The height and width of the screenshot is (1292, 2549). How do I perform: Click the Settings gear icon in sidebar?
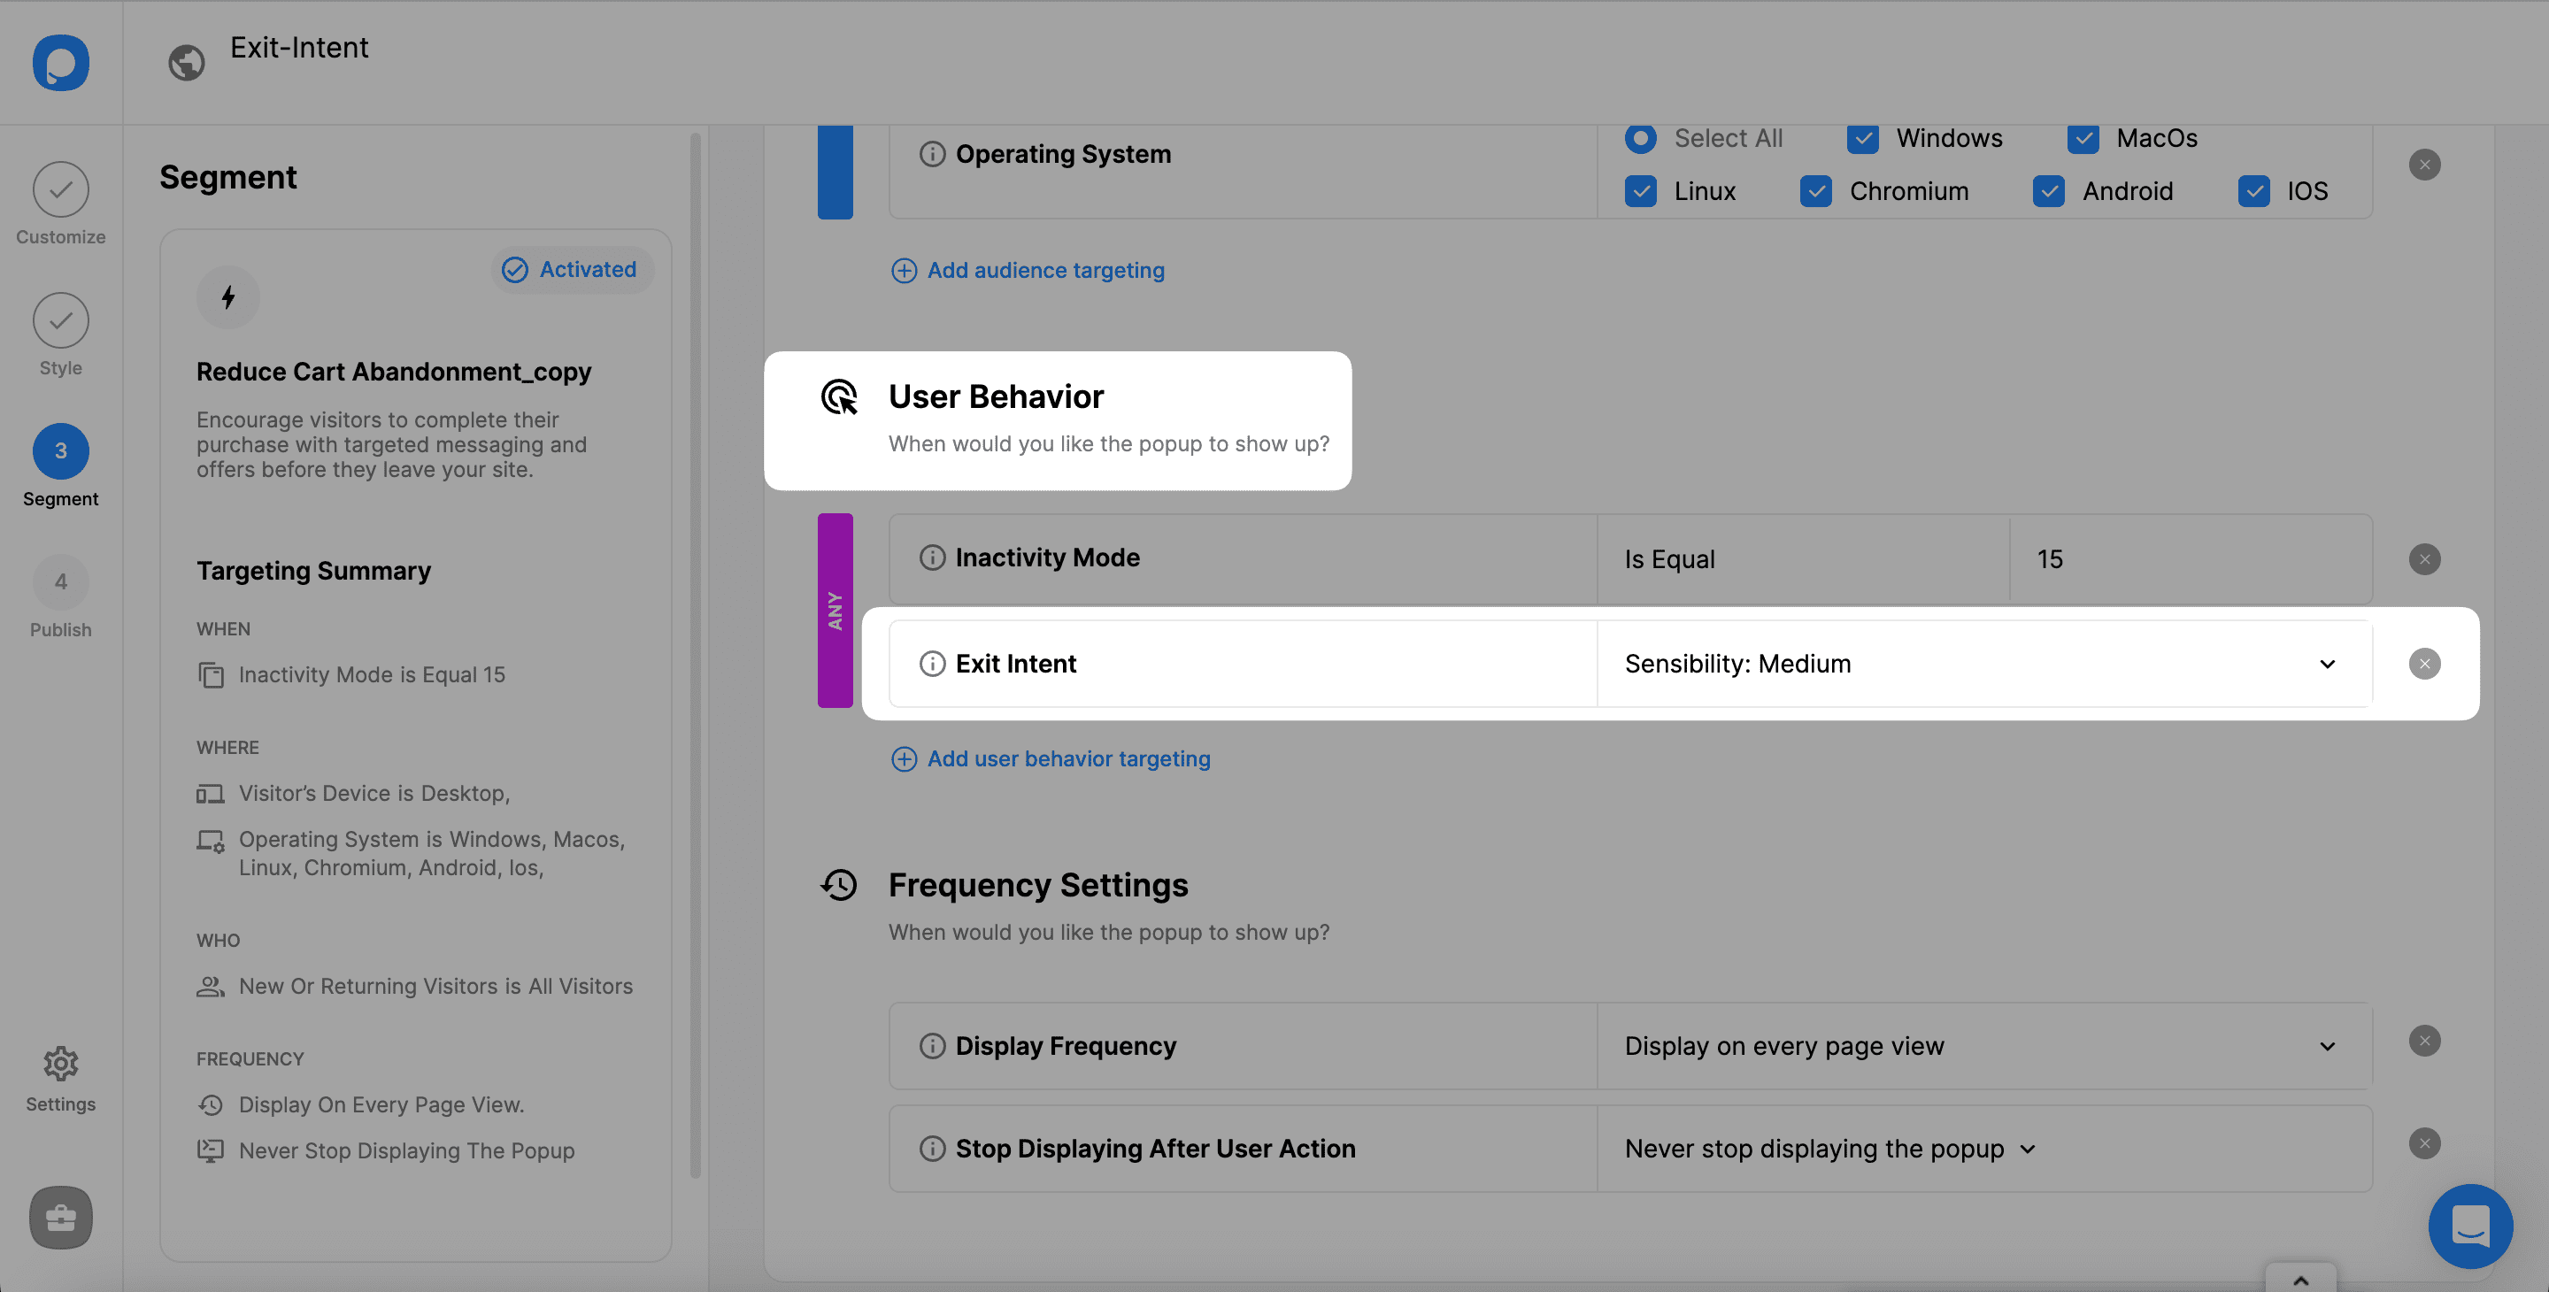click(x=59, y=1065)
